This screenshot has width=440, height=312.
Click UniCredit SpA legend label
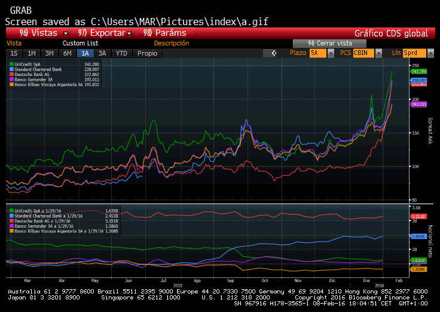click(x=27, y=64)
